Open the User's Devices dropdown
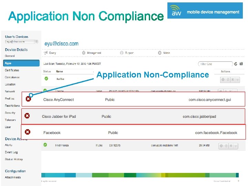The height and width of the screenshot is (186, 248). coord(21,42)
